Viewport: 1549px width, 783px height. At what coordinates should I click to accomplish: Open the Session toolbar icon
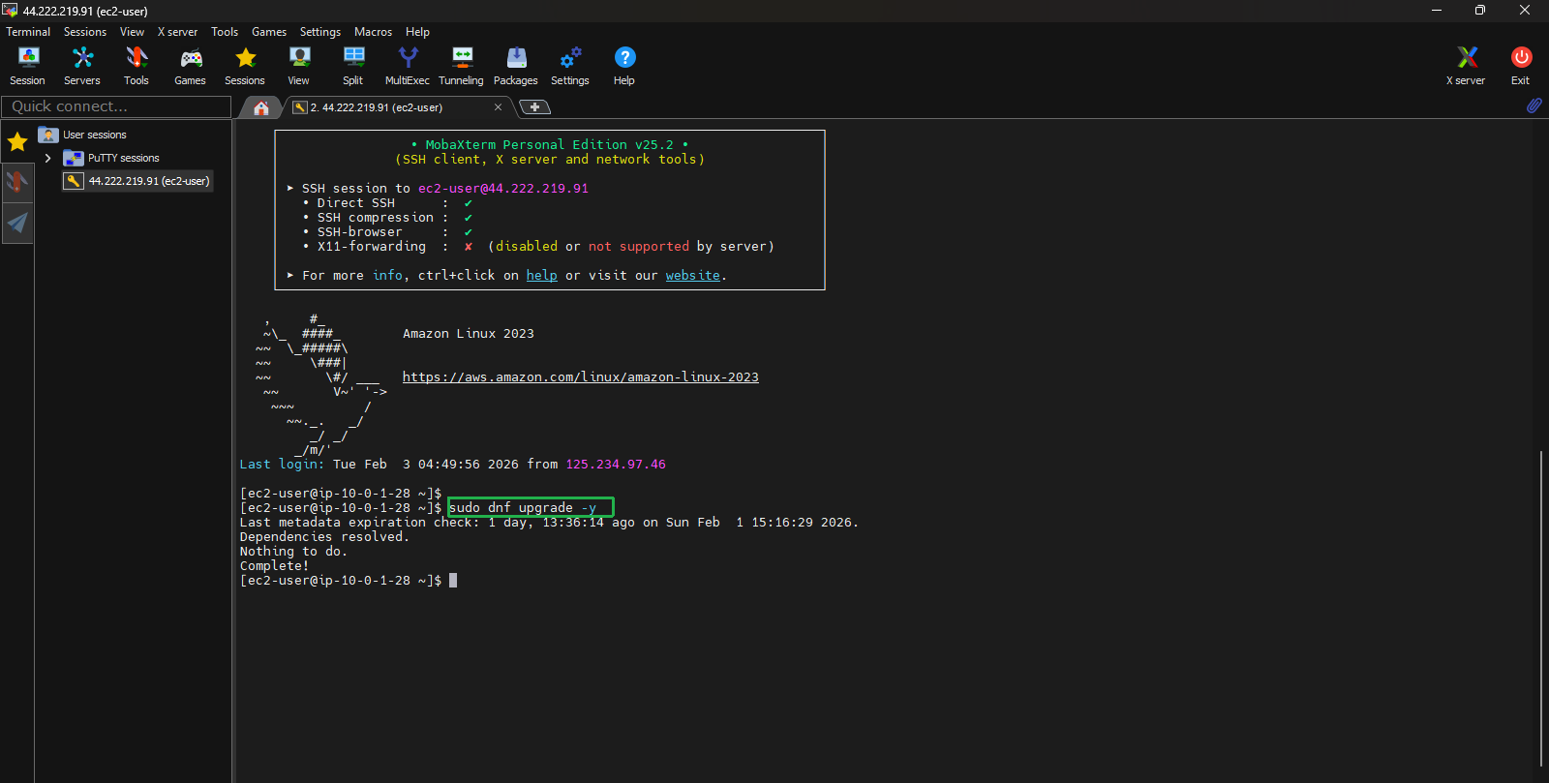tap(28, 66)
